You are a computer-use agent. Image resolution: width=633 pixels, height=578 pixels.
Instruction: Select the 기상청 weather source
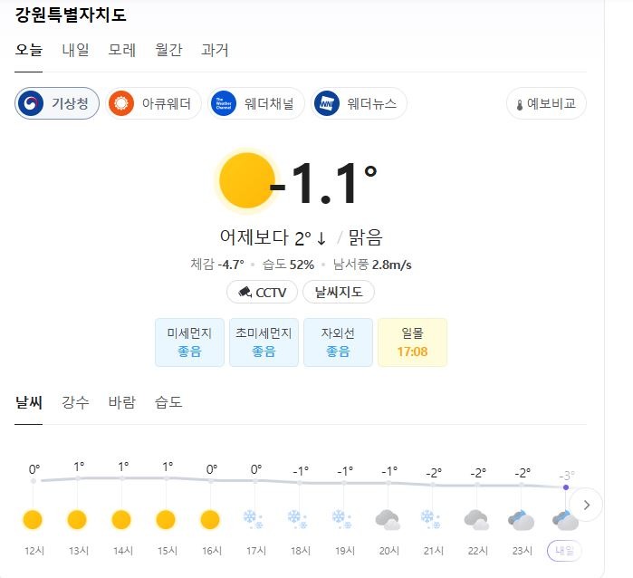click(x=57, y=103)
